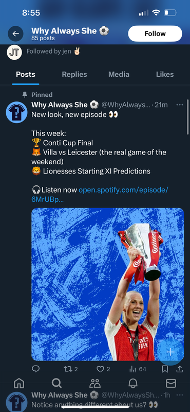The height and width of the screenshot is (412, 190).
Task: Open Messages envelope icon
Action: pos(171,384)
